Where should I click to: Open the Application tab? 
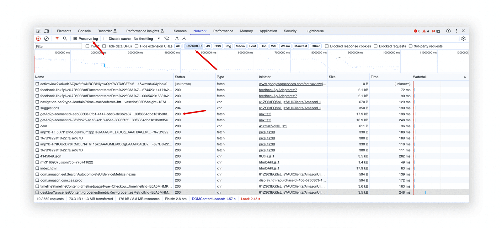[x=268, y=31]
